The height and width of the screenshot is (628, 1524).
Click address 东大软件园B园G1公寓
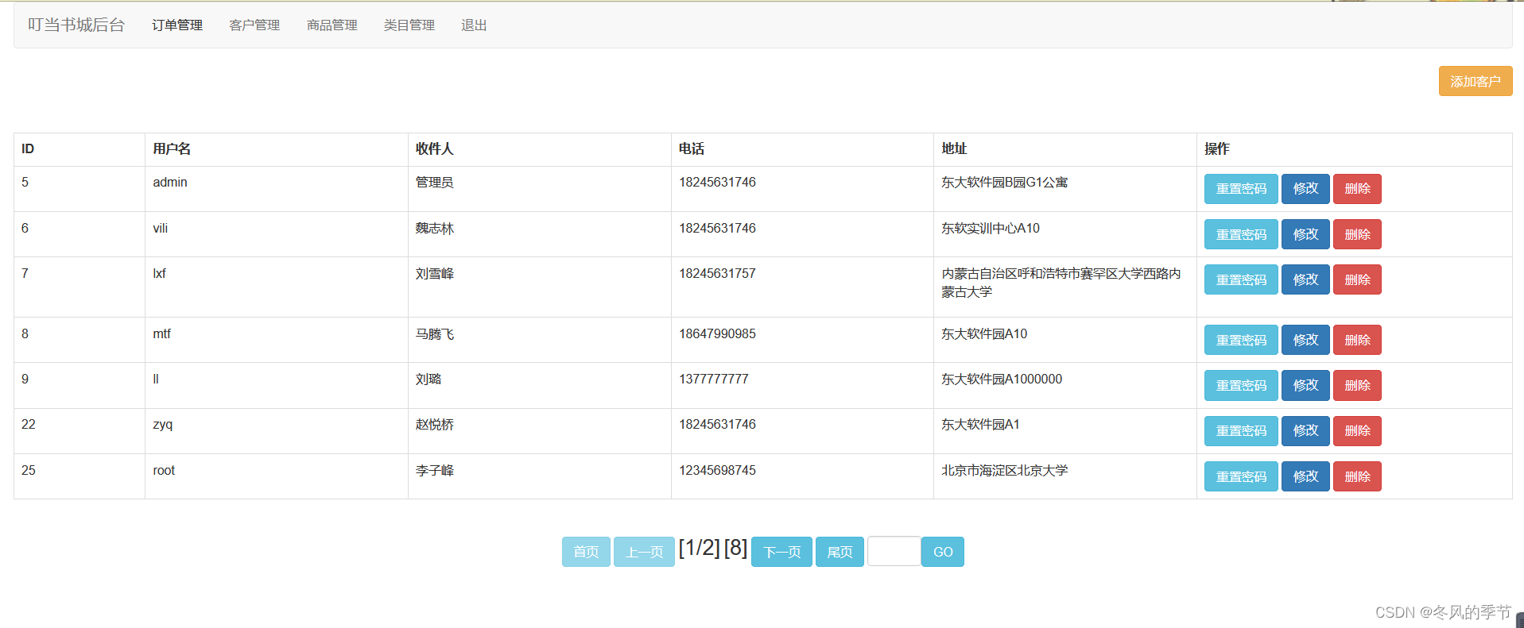[x=1005, y=183]
